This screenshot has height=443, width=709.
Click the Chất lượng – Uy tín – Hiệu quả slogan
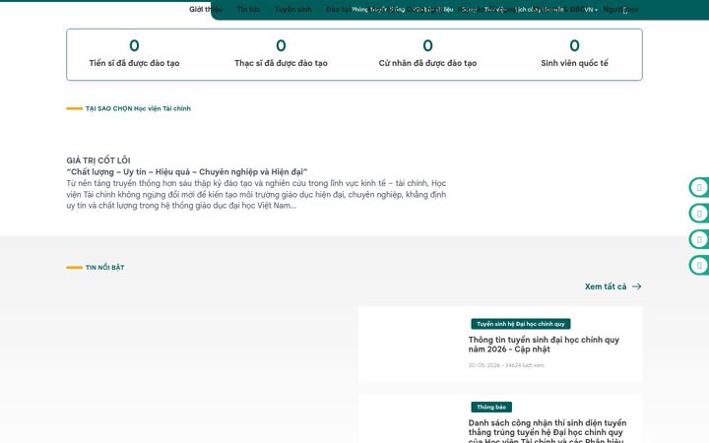coord(187,171)
